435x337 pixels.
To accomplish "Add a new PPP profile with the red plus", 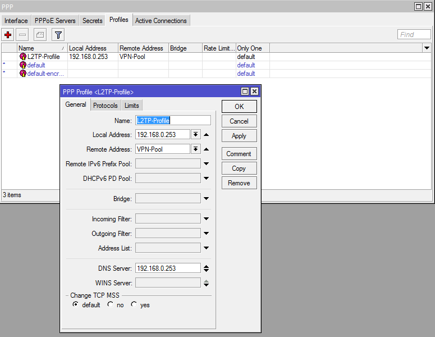I will (x=8, y=35).
